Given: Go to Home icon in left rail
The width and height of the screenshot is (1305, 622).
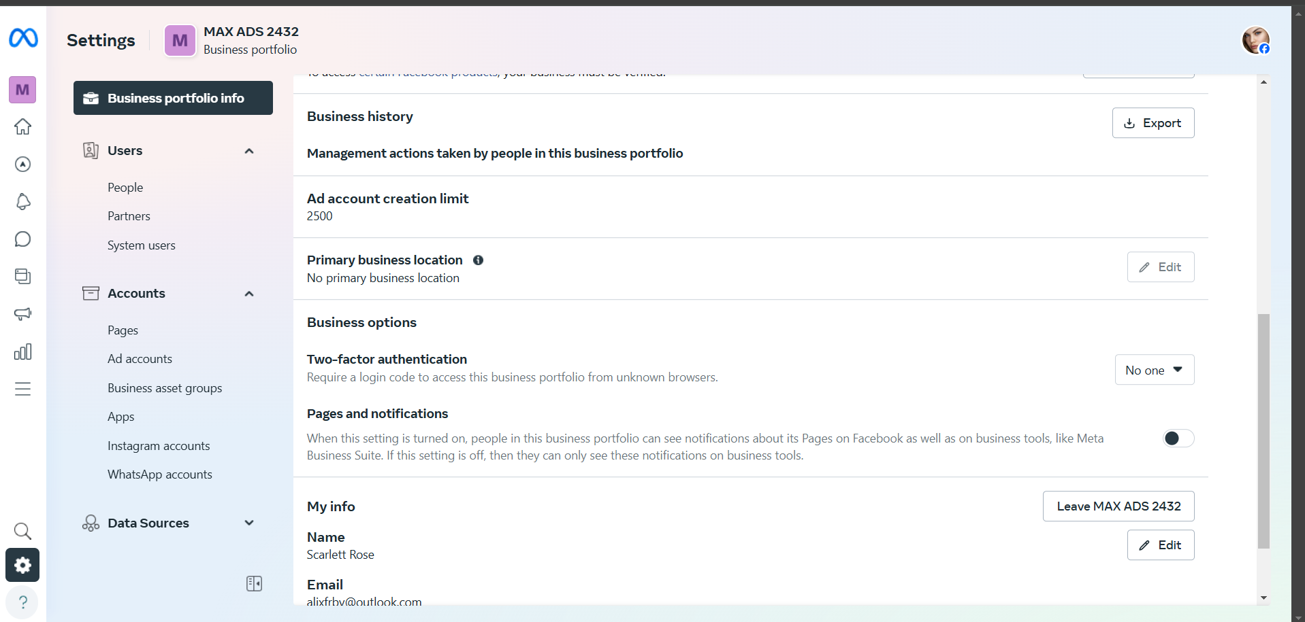Looking at the screenshot, I should click(x=22, y=126).
